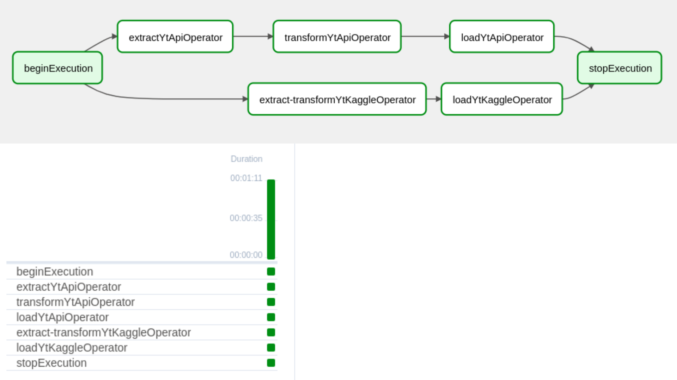The width and height of the screenshot is (677, 380).
Task: Click the extract-transformYtKaggleOperator status marker
Action: (x=271, y=332)
